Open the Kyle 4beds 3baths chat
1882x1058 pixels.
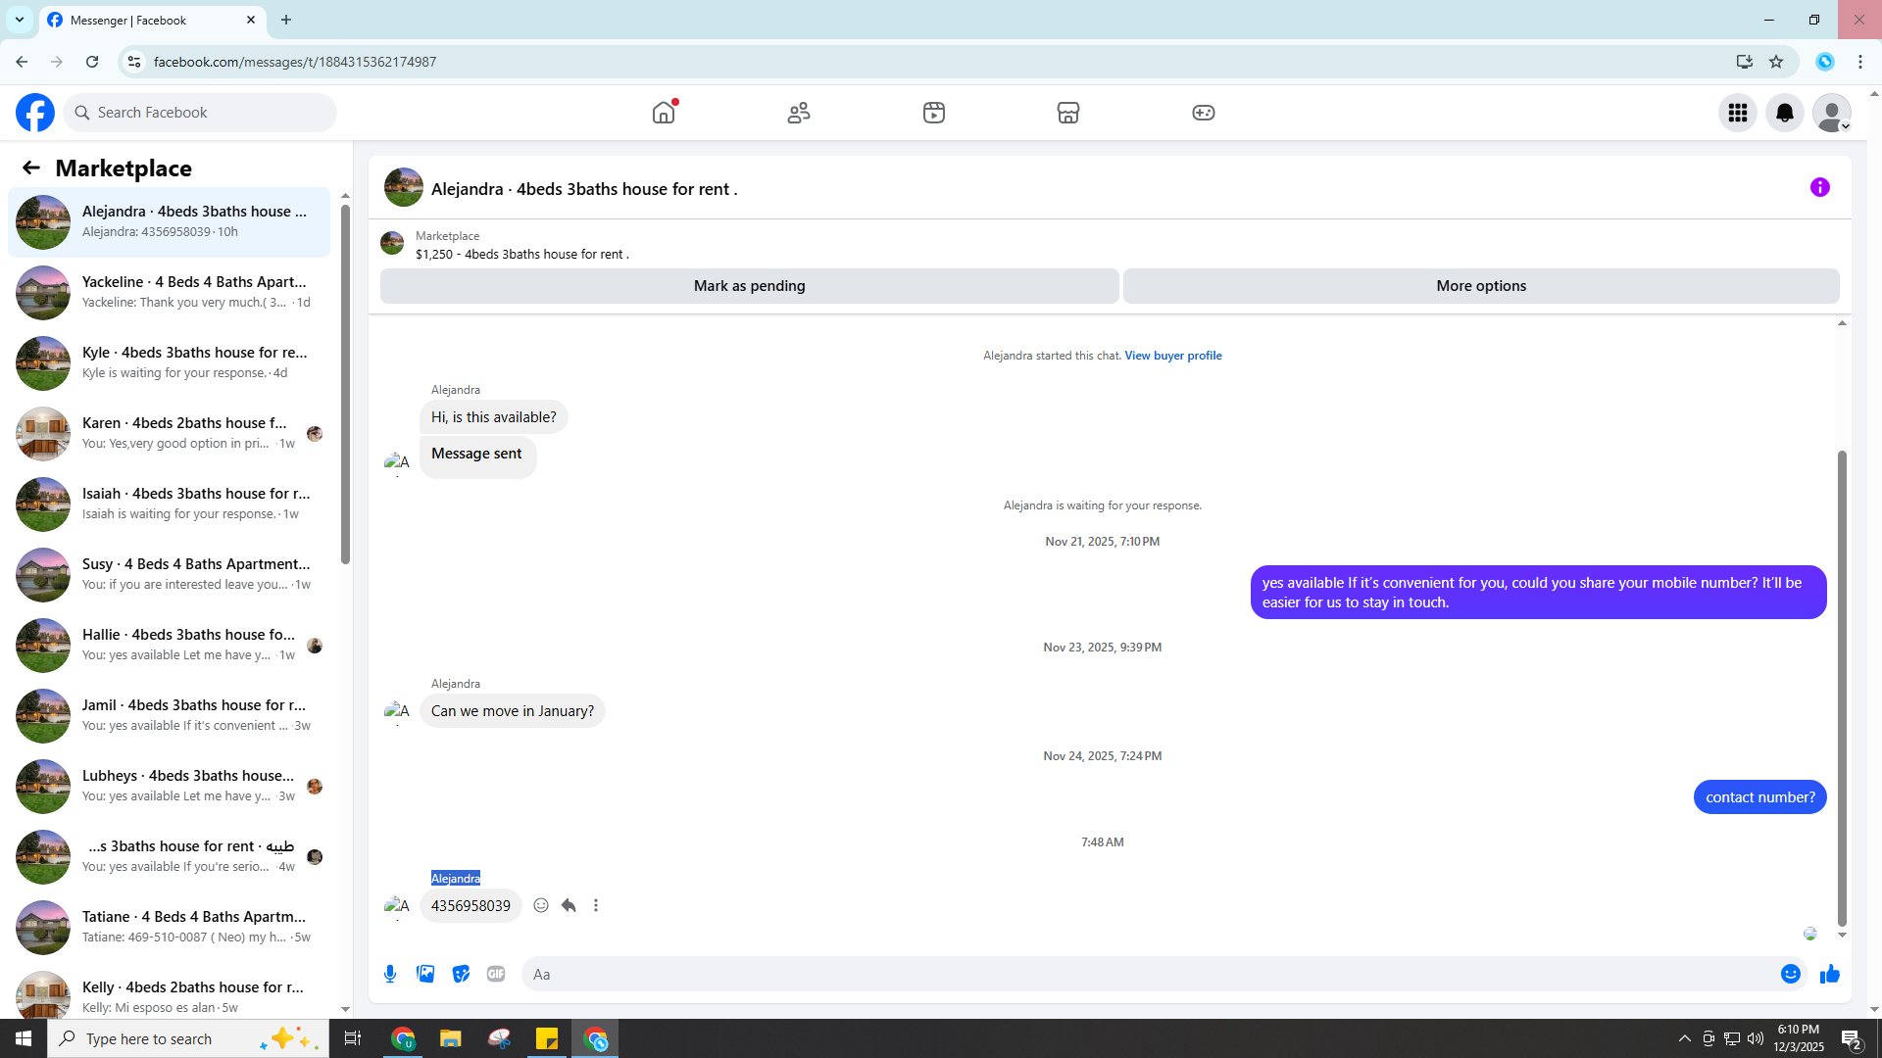[169, 362]
